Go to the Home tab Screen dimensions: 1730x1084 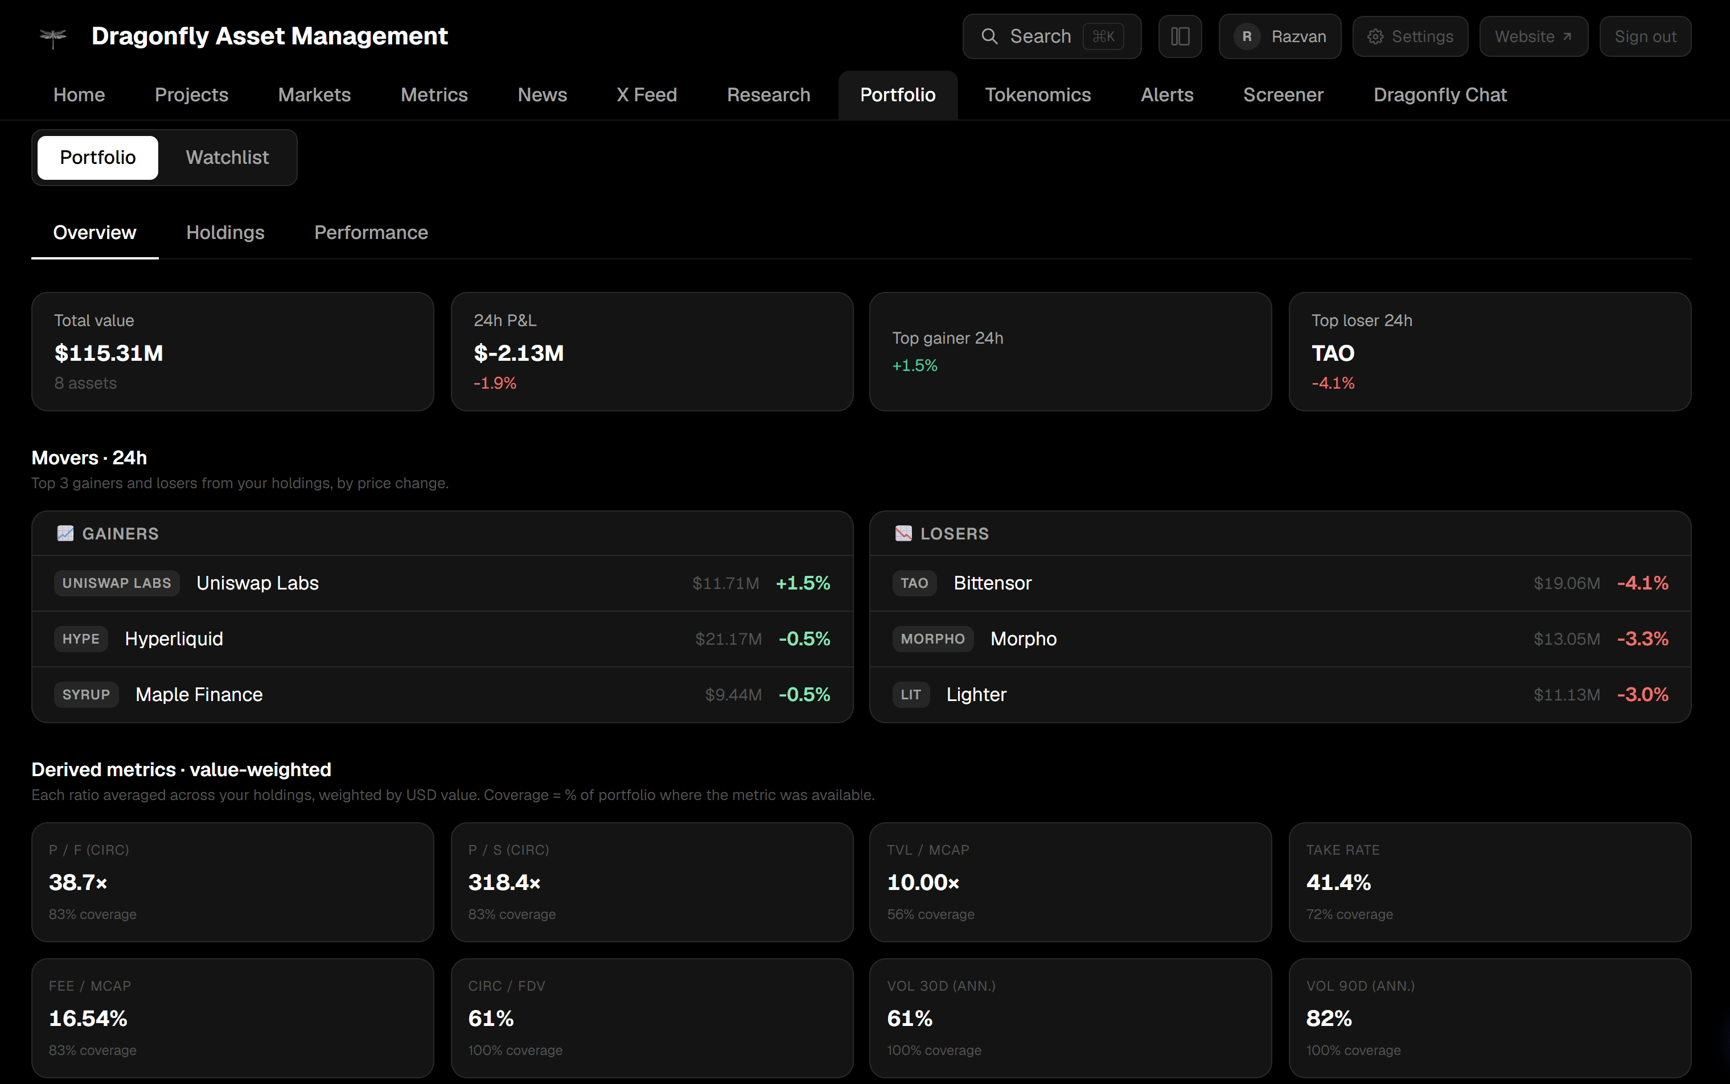click(79, 94)
